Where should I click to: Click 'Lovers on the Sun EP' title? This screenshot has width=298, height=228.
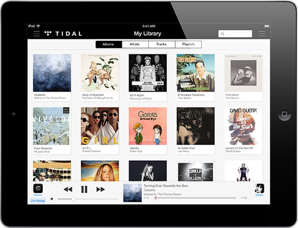click(239, 148)
